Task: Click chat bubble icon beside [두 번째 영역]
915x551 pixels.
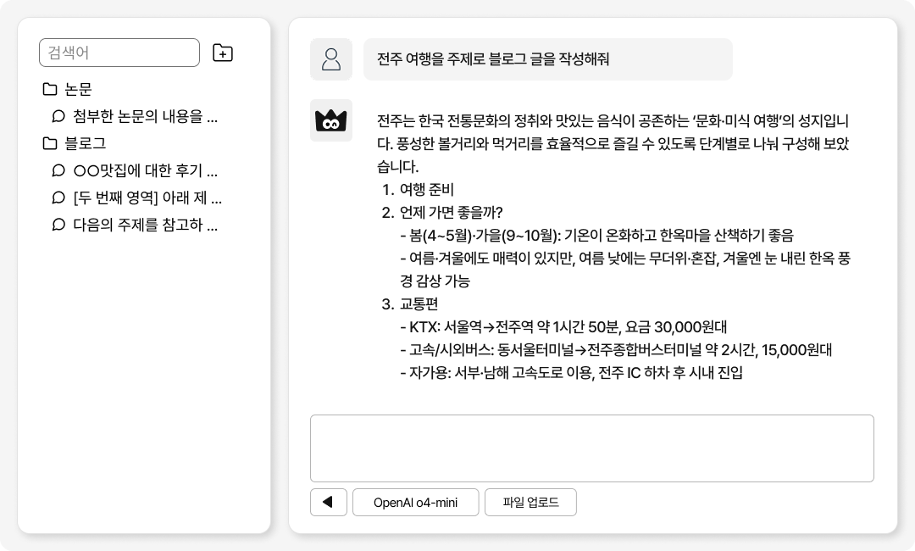Action: point(58,198)
